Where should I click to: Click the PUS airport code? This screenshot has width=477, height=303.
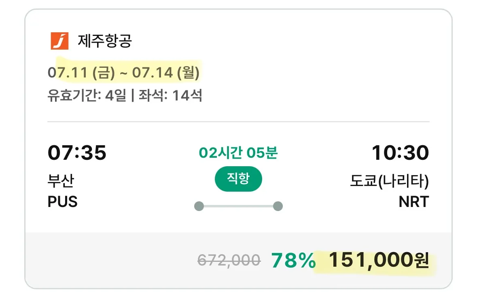[63, 202]
